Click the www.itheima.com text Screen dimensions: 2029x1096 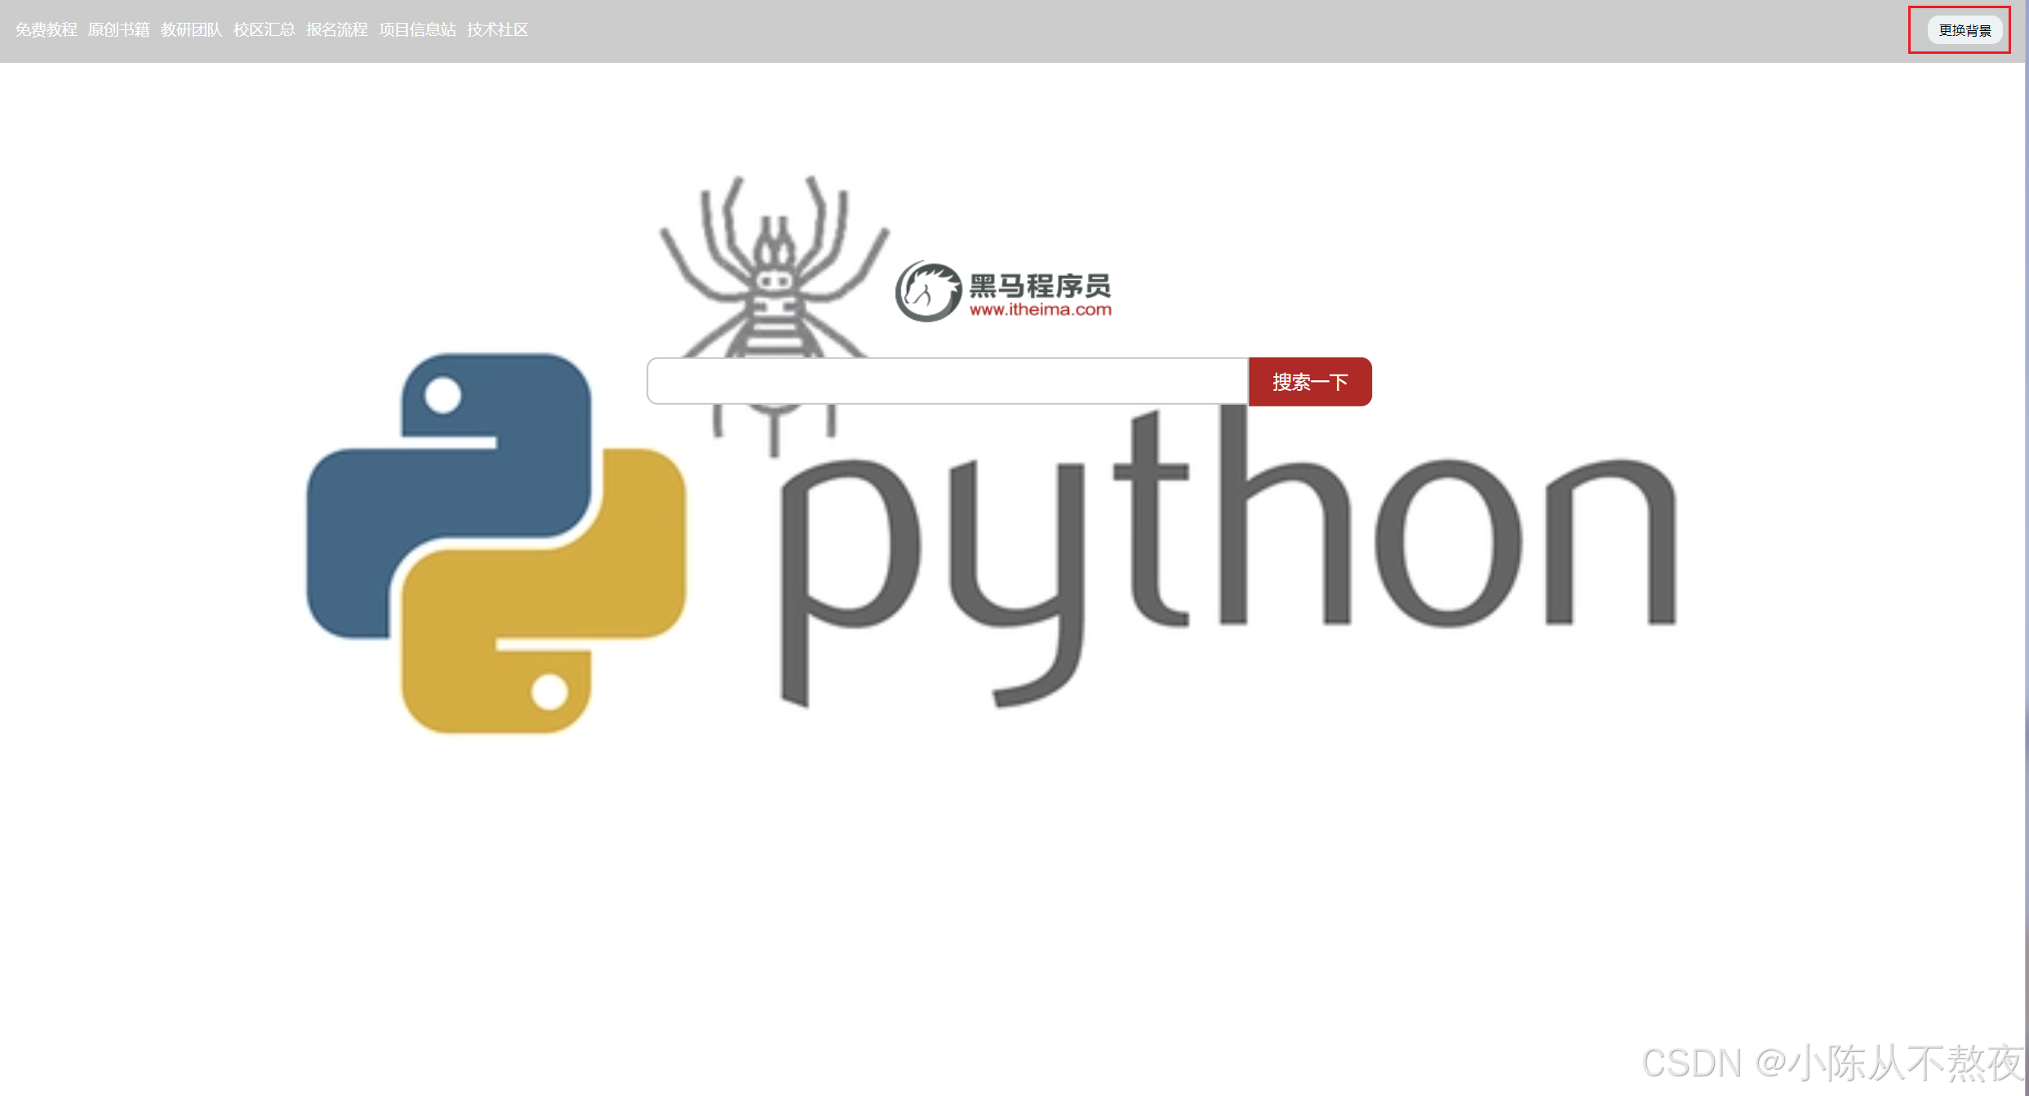(x=1040, y=310)
